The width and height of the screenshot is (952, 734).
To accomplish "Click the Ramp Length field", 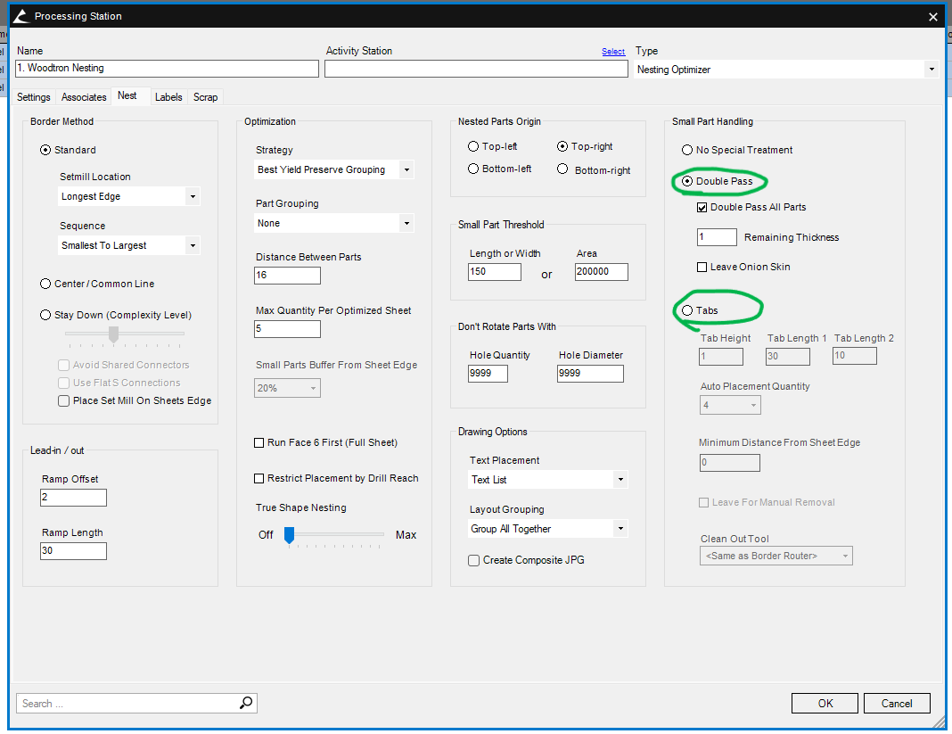I will coord(73,551).
